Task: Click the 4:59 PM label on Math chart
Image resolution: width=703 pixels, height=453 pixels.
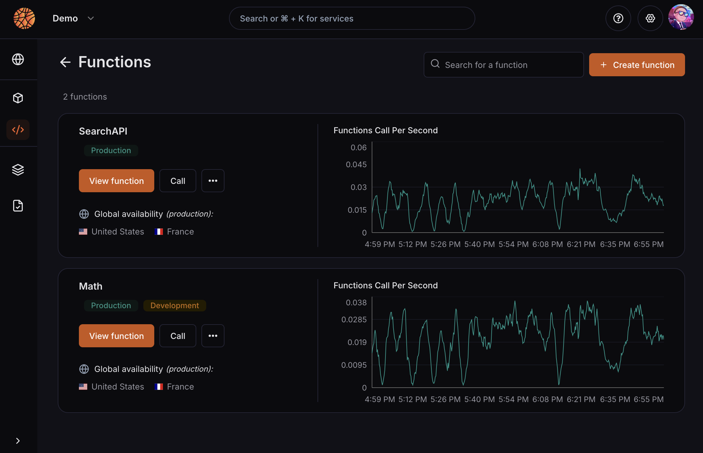Action: tap(380, 399)
